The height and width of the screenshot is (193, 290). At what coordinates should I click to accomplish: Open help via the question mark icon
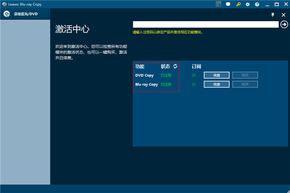coord(257,4)
